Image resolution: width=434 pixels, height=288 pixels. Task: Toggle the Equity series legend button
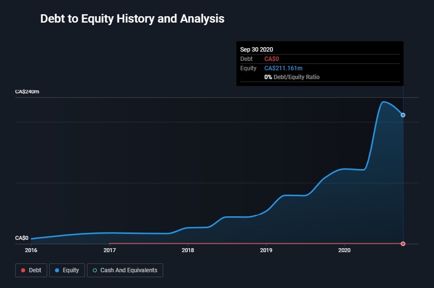[x=66, y=270]
